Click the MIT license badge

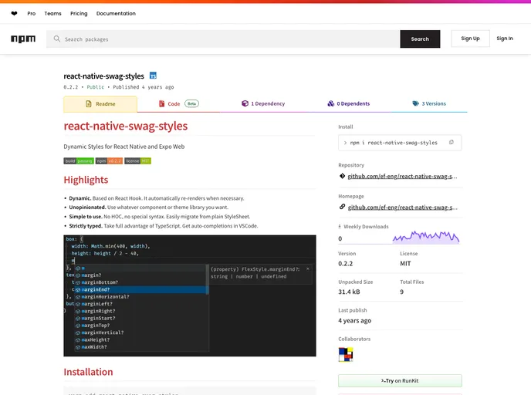[x=137, y=160]
